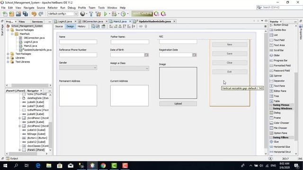Toggle horizontal resizability button

(x=141, y=26)
